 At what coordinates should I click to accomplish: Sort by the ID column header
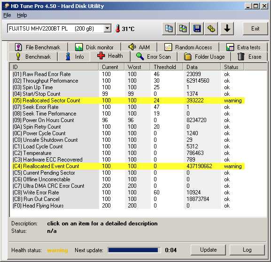[x=54, y=67]
